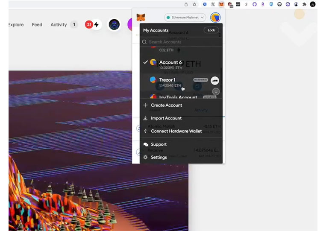Image resolution: width=326 pixels, height=231 pixels.
Task: Click the scroll-down arrow in accounts list
Action: click(216, 91)
